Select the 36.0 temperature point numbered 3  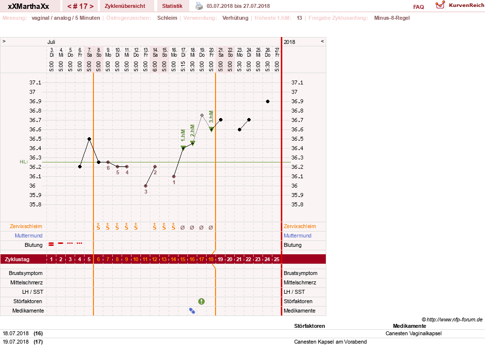click(x=145, y=186)
